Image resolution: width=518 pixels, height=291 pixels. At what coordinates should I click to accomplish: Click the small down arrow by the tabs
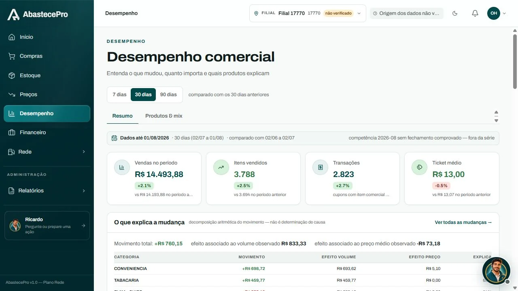[496, 120]
